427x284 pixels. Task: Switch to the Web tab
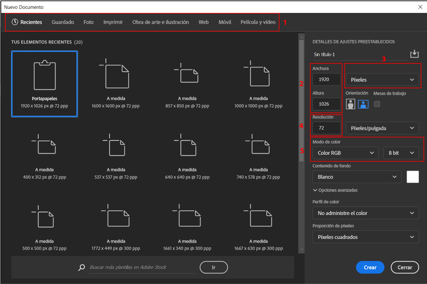pos(204,22)
